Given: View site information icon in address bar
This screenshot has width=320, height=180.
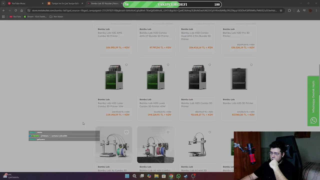Looking at the screenshot, I should tap(29, 10).
